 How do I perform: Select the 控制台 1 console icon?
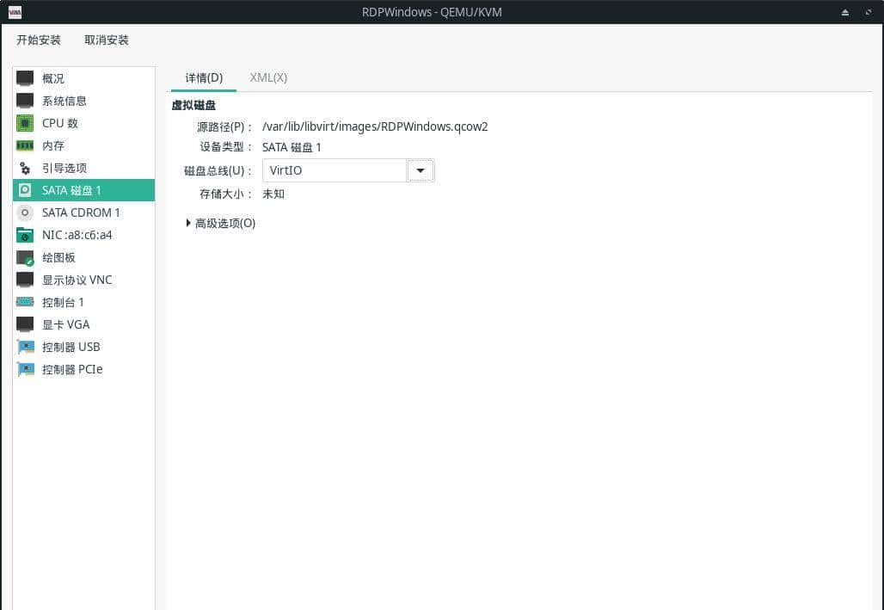25,302
